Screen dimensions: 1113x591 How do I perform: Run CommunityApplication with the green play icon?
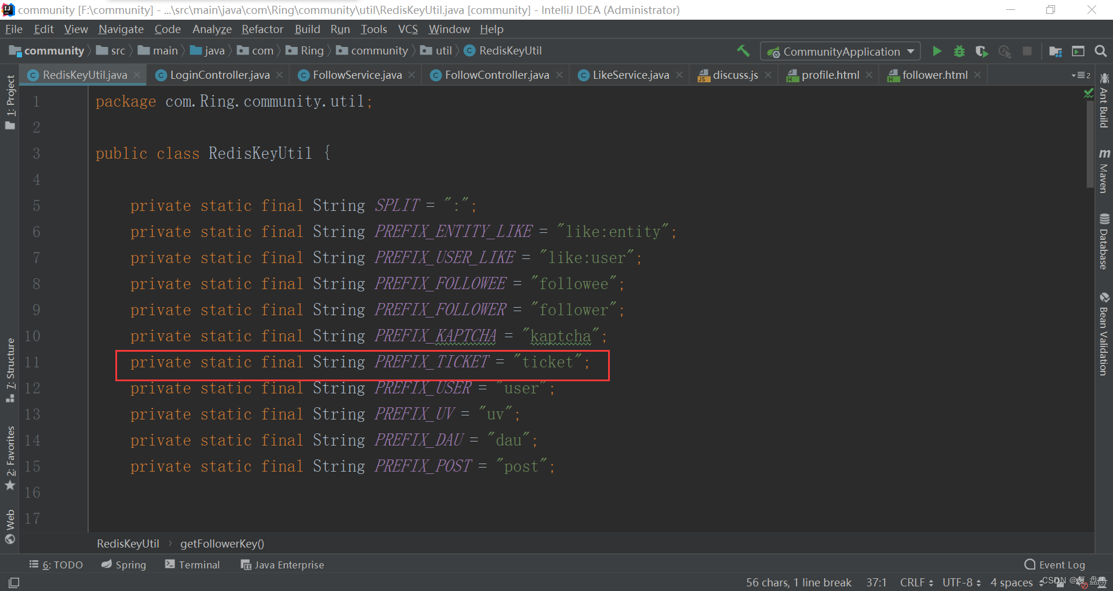(937, 51)
